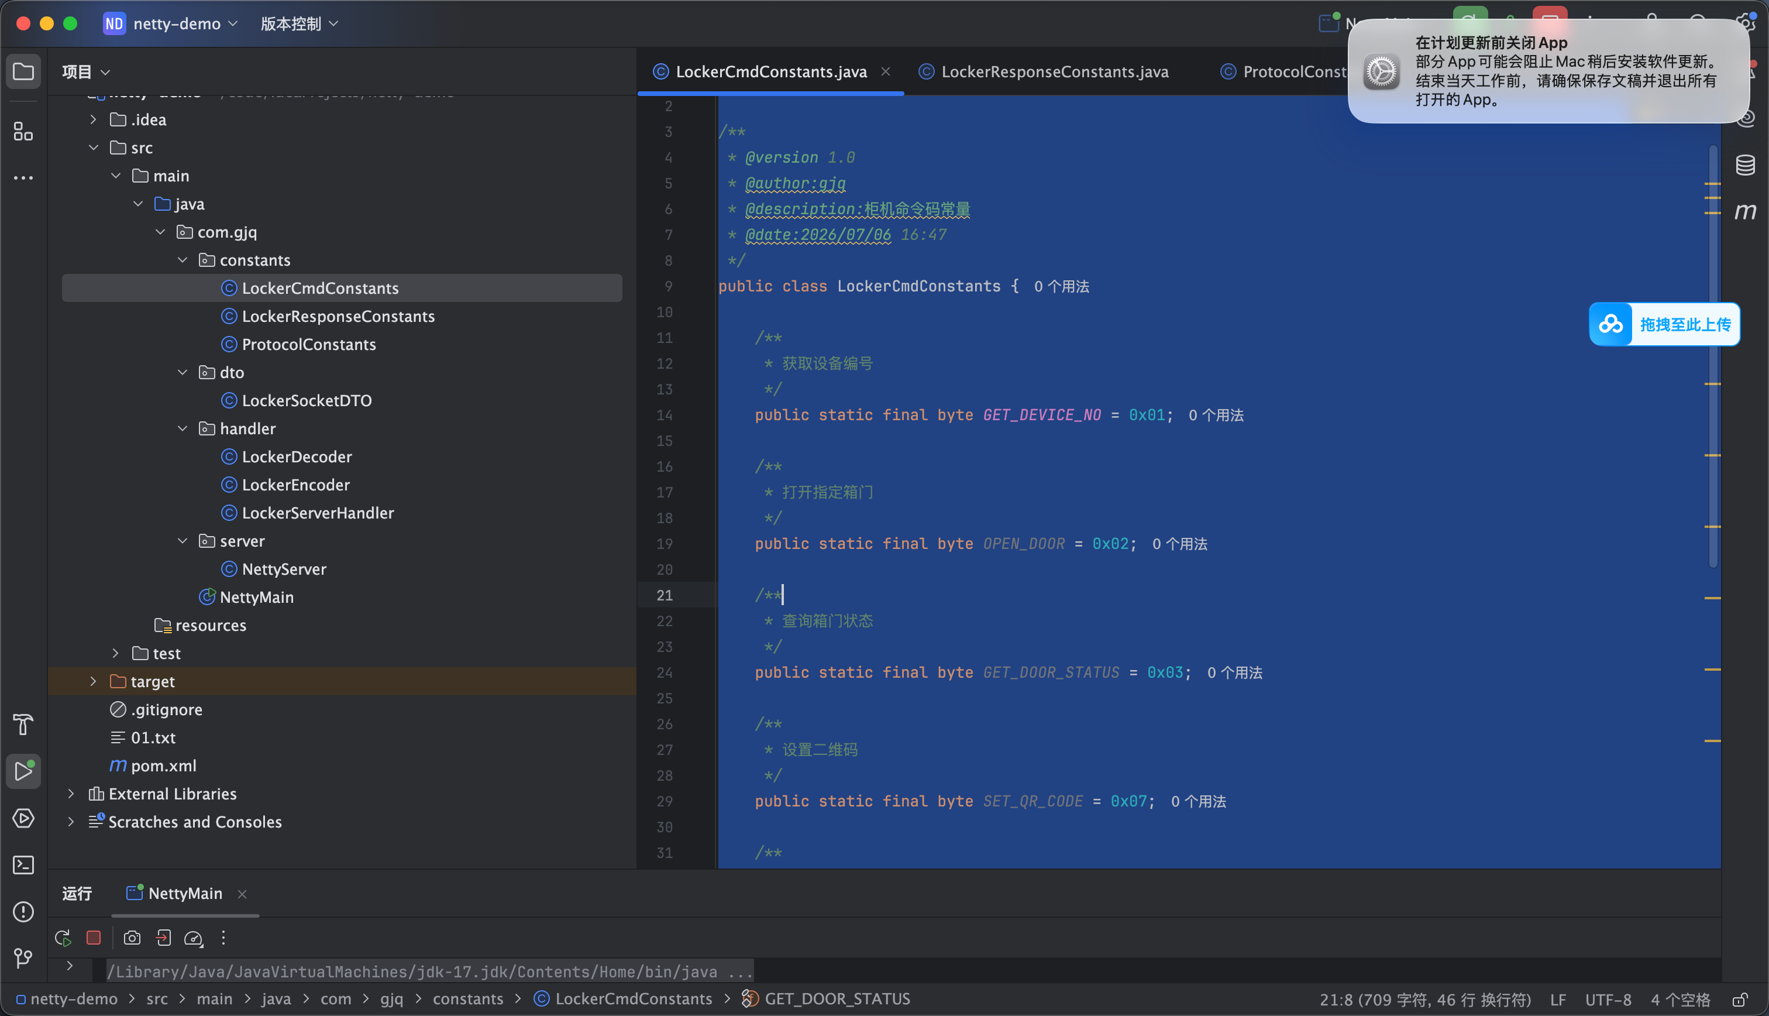Screen dimensions: 1769x1016
Task: Click the LF line separator widget
Action: click(1558, 999)
